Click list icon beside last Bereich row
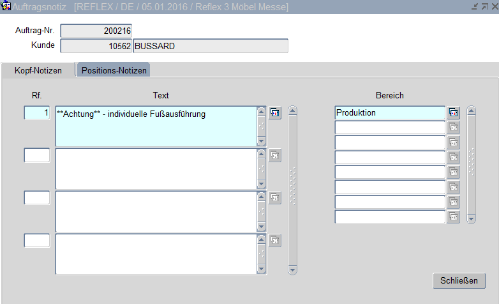The width and height of the screenshot is (499, 304). pos(454,217)
